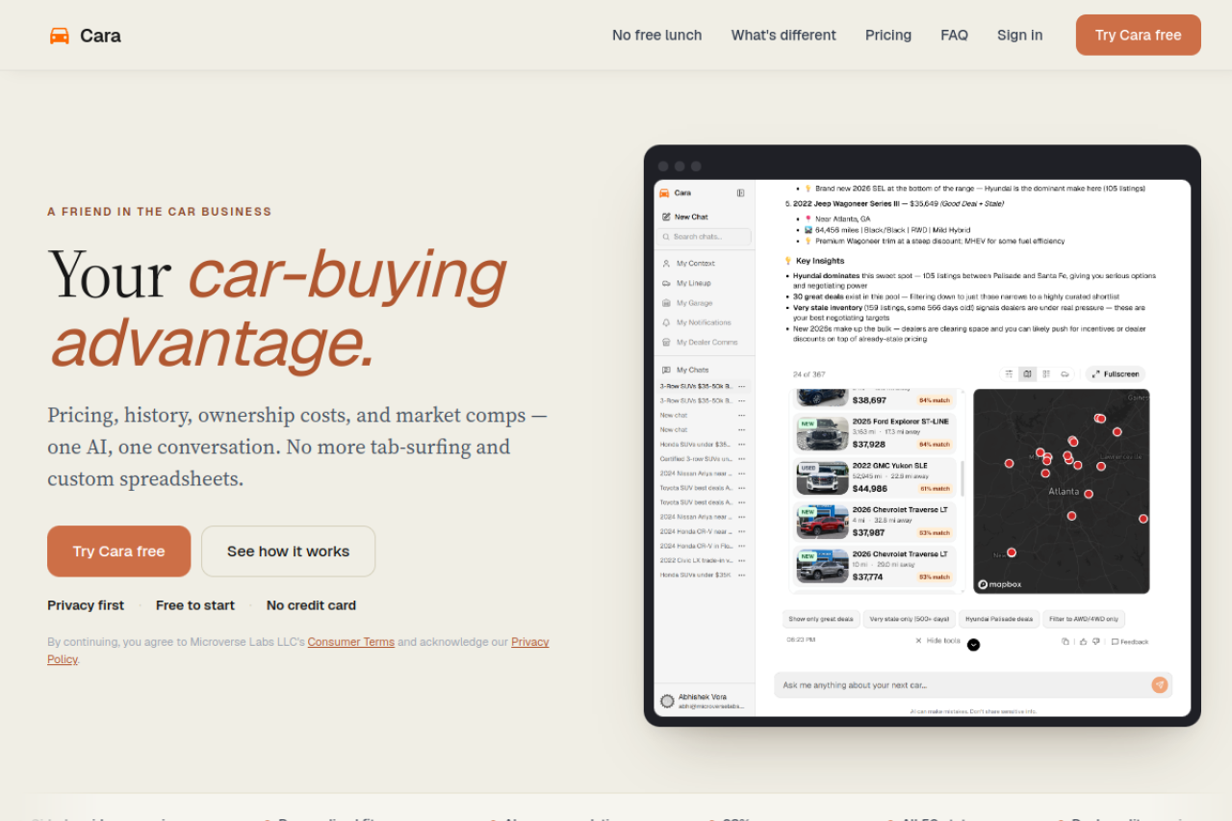The height and width of the screenshot is (821, 1232).
Task: Open options for 2024 Honda CR-V in Flo chat
Action: [x=741, y=546]
